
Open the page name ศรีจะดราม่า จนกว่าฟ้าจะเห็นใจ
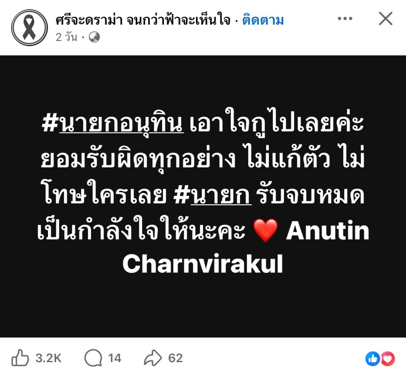point(143,20)
